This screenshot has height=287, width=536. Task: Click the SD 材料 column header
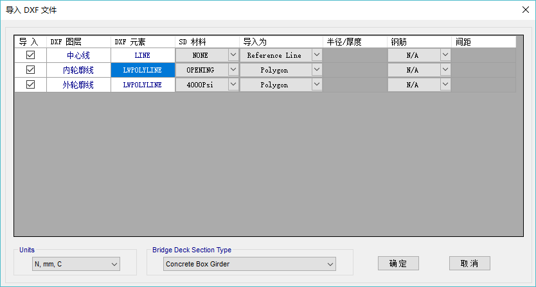pyautogui.click(x=207, y=42)
